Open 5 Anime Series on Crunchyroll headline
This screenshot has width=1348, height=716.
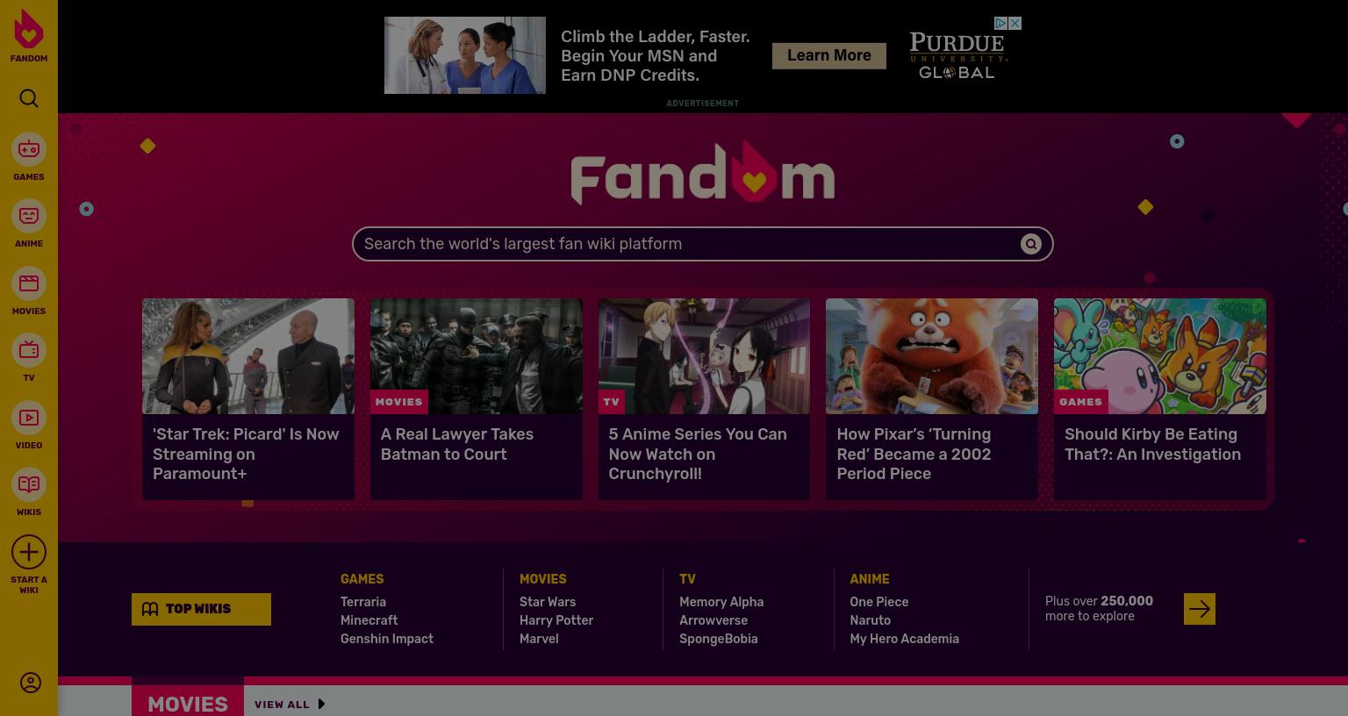click(698, 454)
